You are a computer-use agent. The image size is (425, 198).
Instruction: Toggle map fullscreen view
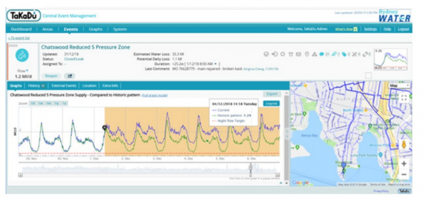[404, 98]
